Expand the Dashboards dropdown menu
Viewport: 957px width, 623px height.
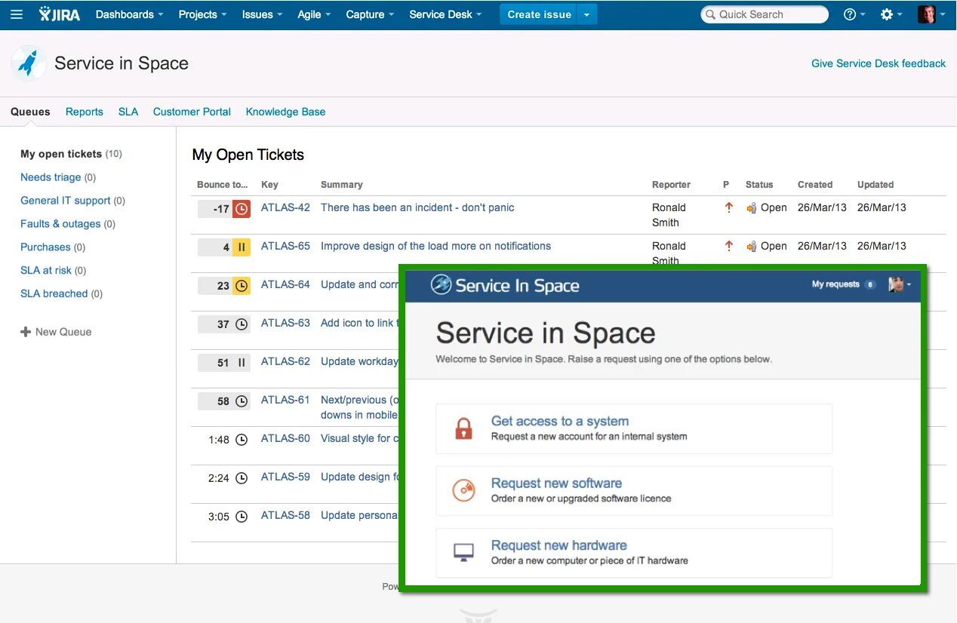(x=130, y=14)
